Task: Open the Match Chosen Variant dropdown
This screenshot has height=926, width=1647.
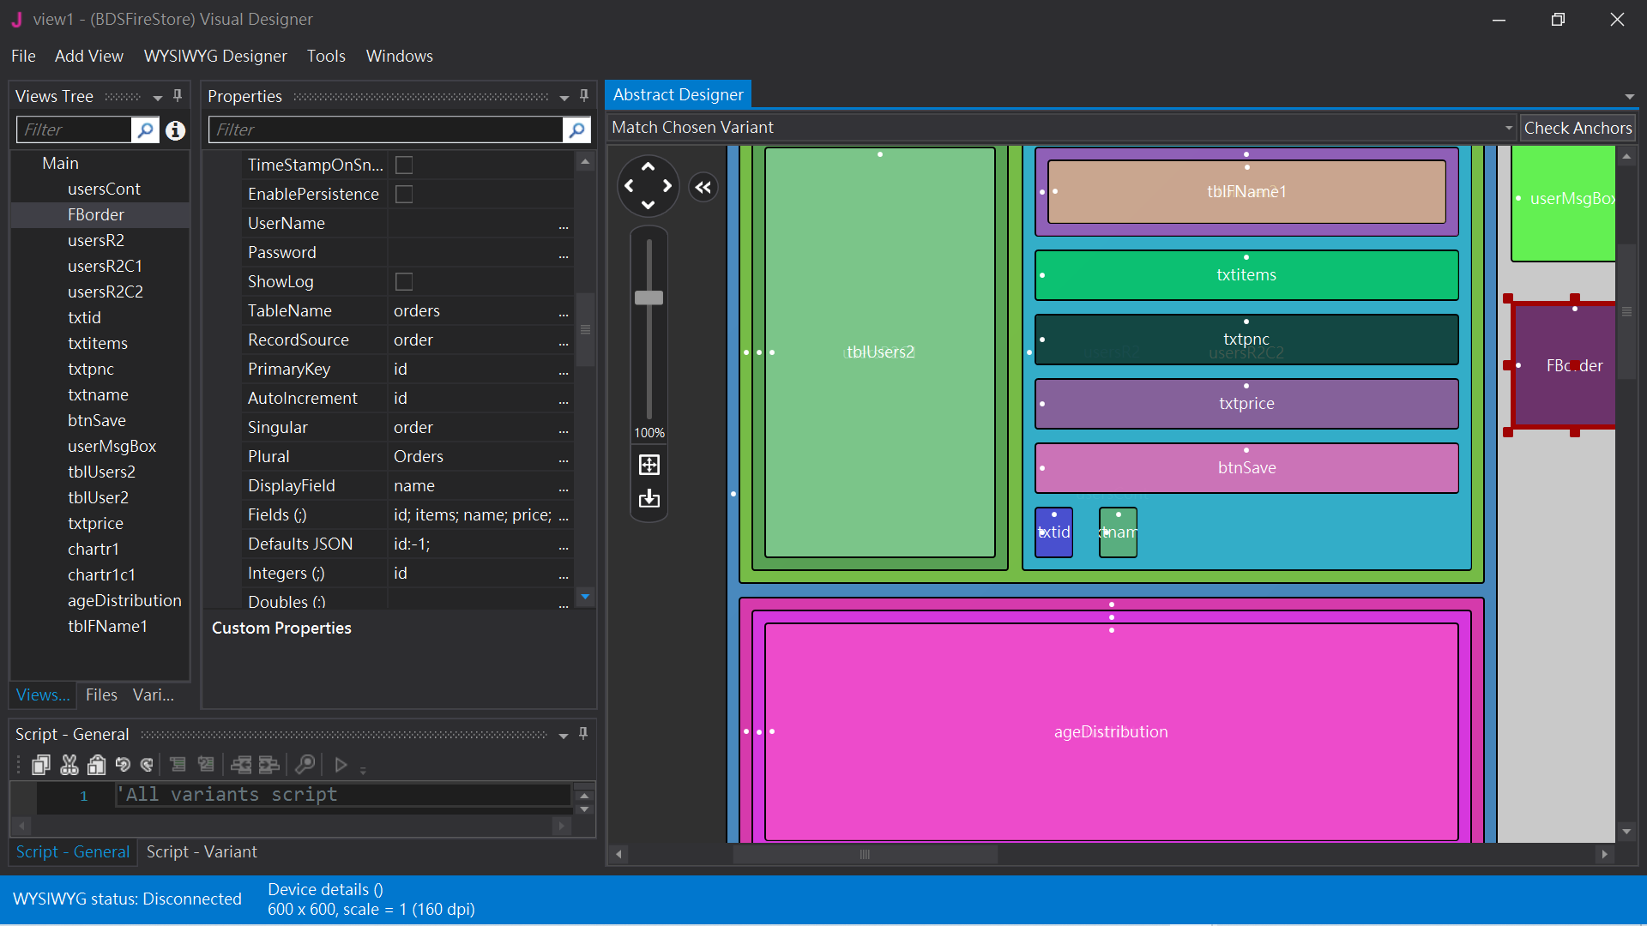Action: pos(1508,128)
